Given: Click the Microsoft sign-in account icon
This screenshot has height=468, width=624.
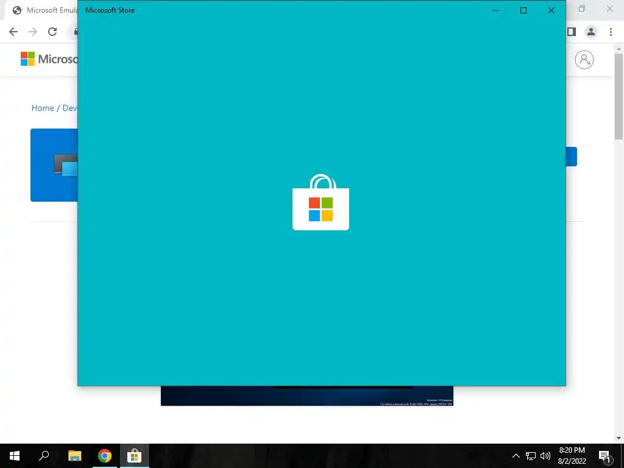Looking at the screenshot, I should 584,60.
